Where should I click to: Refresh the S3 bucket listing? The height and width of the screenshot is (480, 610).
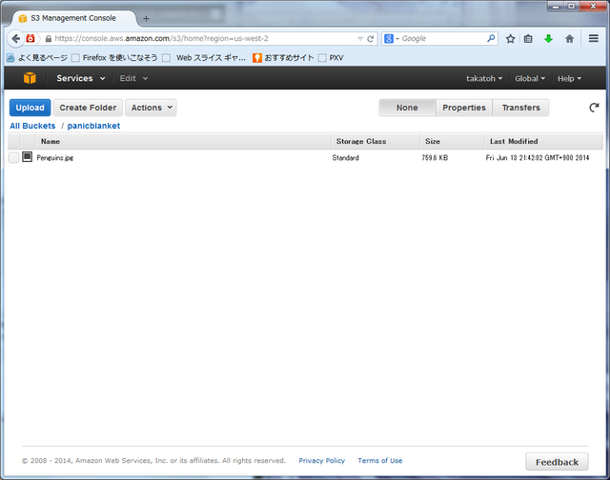click(594, 108)
